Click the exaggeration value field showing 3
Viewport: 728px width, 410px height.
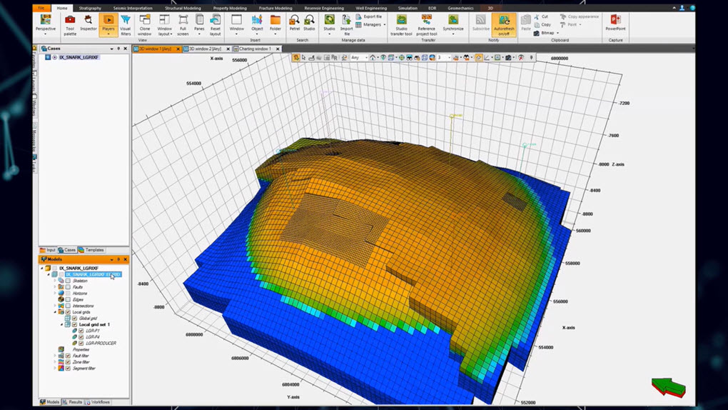[x=441, y=58]
